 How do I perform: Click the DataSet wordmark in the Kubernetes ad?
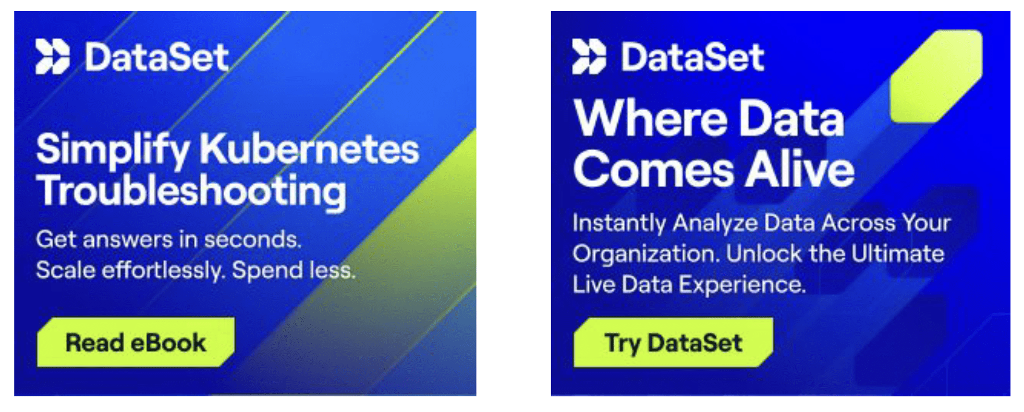point(156,57)
